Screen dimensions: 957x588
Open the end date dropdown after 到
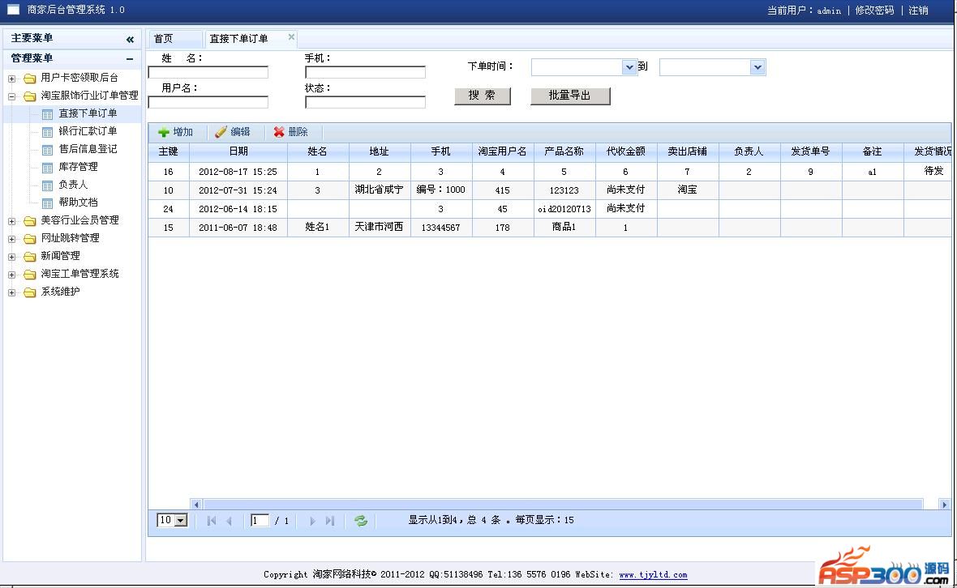(x=757, y=67)
